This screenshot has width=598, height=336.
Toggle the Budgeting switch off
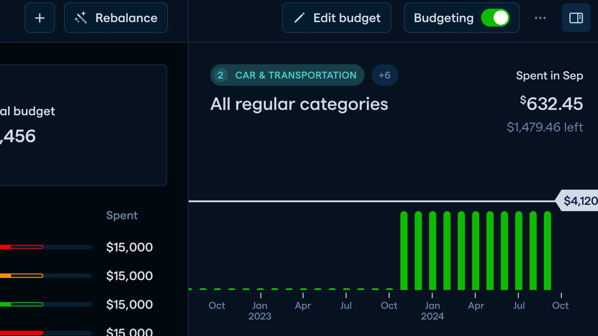[x=495, y=18]
